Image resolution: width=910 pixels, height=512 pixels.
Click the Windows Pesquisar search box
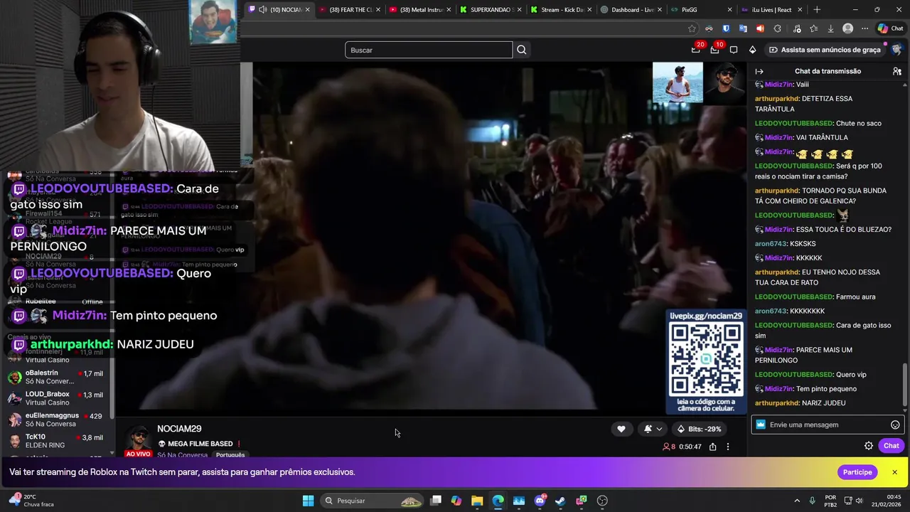(x=372, y=501)
